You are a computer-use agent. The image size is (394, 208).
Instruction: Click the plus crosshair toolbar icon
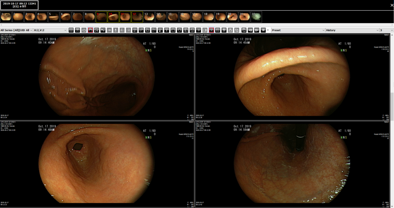coord(199,30)
